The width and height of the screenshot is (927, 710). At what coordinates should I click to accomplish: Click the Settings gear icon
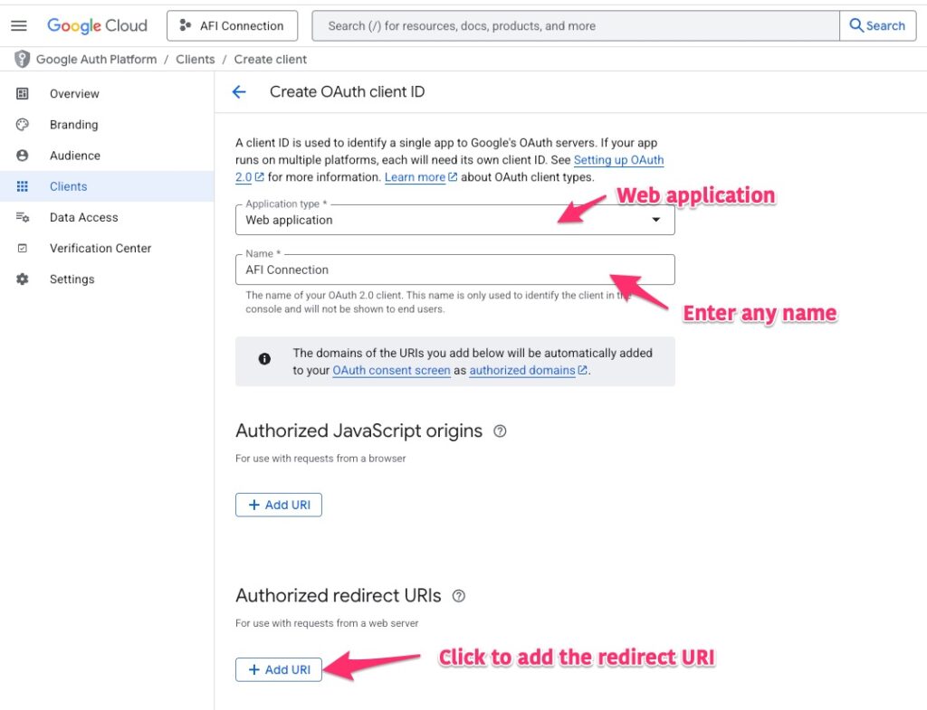23,279
